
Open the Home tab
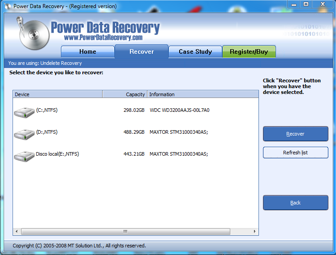pos(88,51)
